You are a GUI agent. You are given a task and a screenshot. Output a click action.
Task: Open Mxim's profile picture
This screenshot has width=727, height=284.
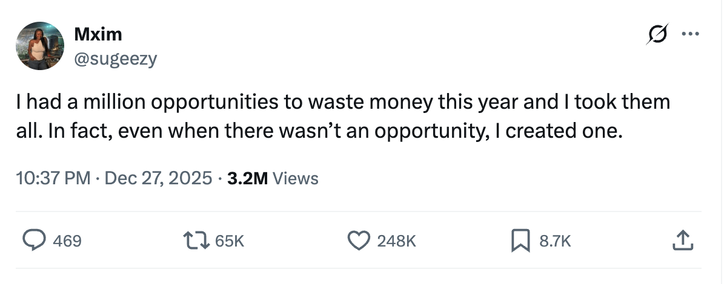[x=41, y=46]
